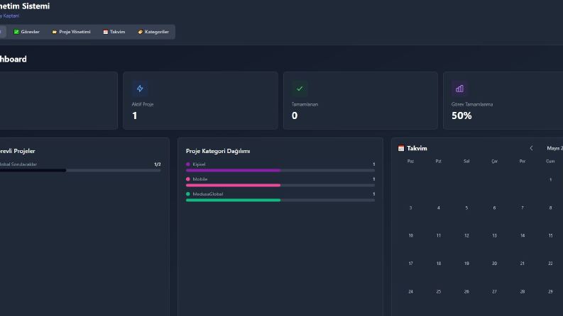This screenshot has width=563, height=316.
Task: Click the Paz weekday header
Action: (410, 162)
